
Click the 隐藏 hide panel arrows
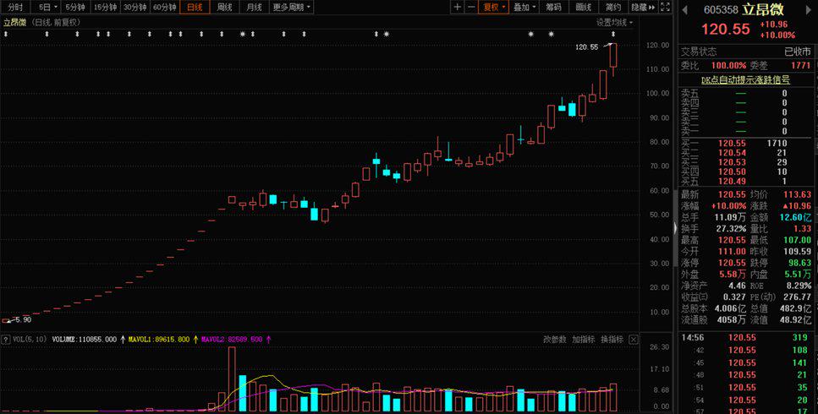point(643,7)
